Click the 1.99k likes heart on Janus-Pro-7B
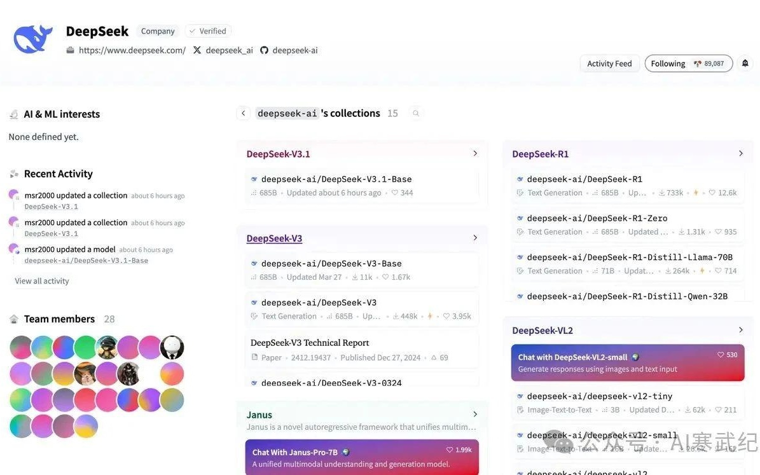The height and width of the screenshot is (475, 760). [x=450, y=450]
